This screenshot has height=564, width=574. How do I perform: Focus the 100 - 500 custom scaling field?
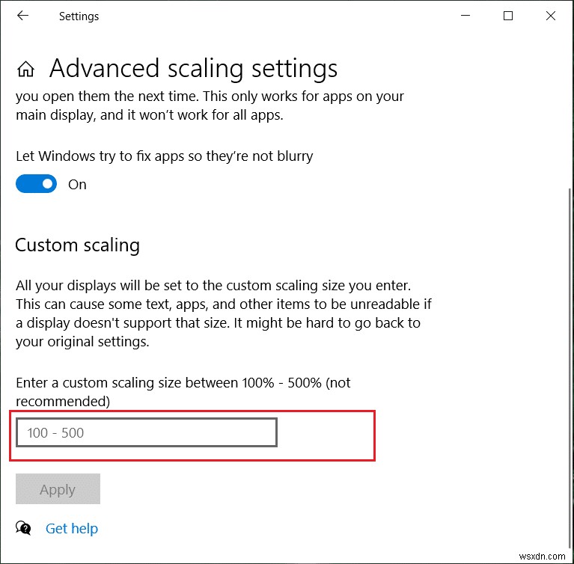pos(147,432)
